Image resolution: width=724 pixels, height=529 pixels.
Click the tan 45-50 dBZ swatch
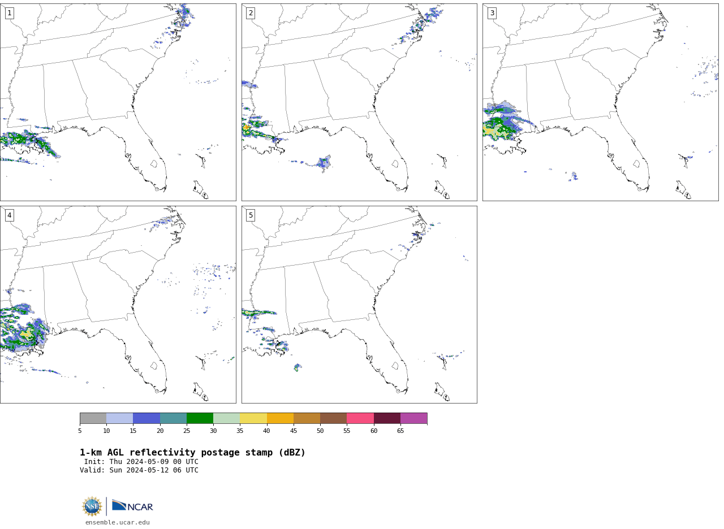coord(307,418)
